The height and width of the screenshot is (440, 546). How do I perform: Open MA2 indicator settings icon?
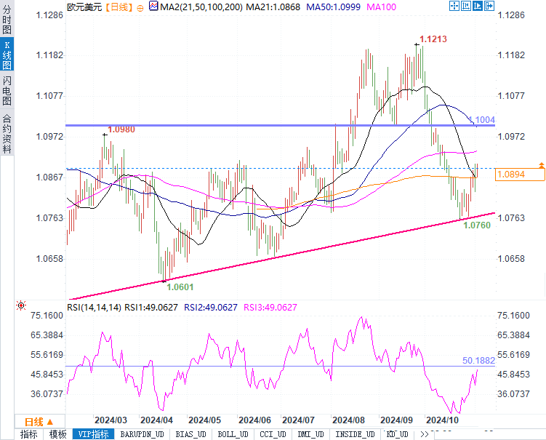pos(153,6)
